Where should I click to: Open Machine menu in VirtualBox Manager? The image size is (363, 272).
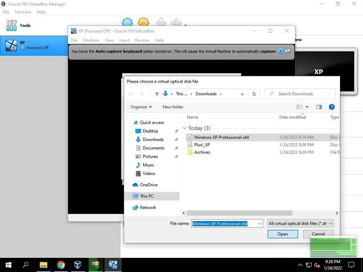[x=23, y=12]
